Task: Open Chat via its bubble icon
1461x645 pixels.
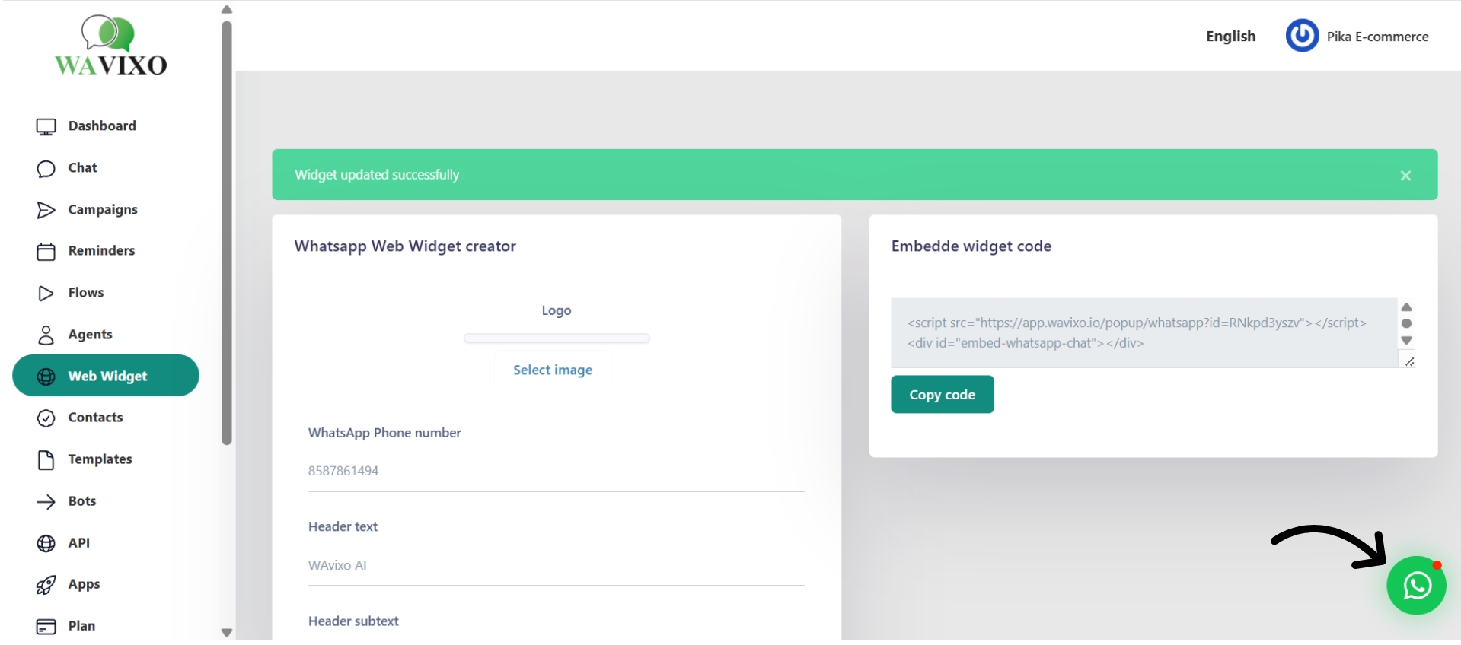Action: tap(46, 168)
